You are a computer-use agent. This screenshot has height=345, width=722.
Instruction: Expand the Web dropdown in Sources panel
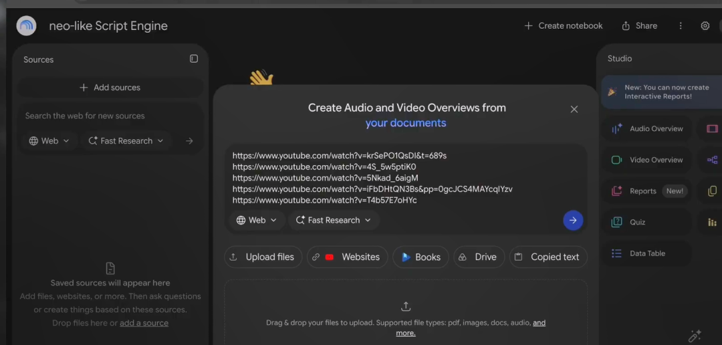(49, 141)
